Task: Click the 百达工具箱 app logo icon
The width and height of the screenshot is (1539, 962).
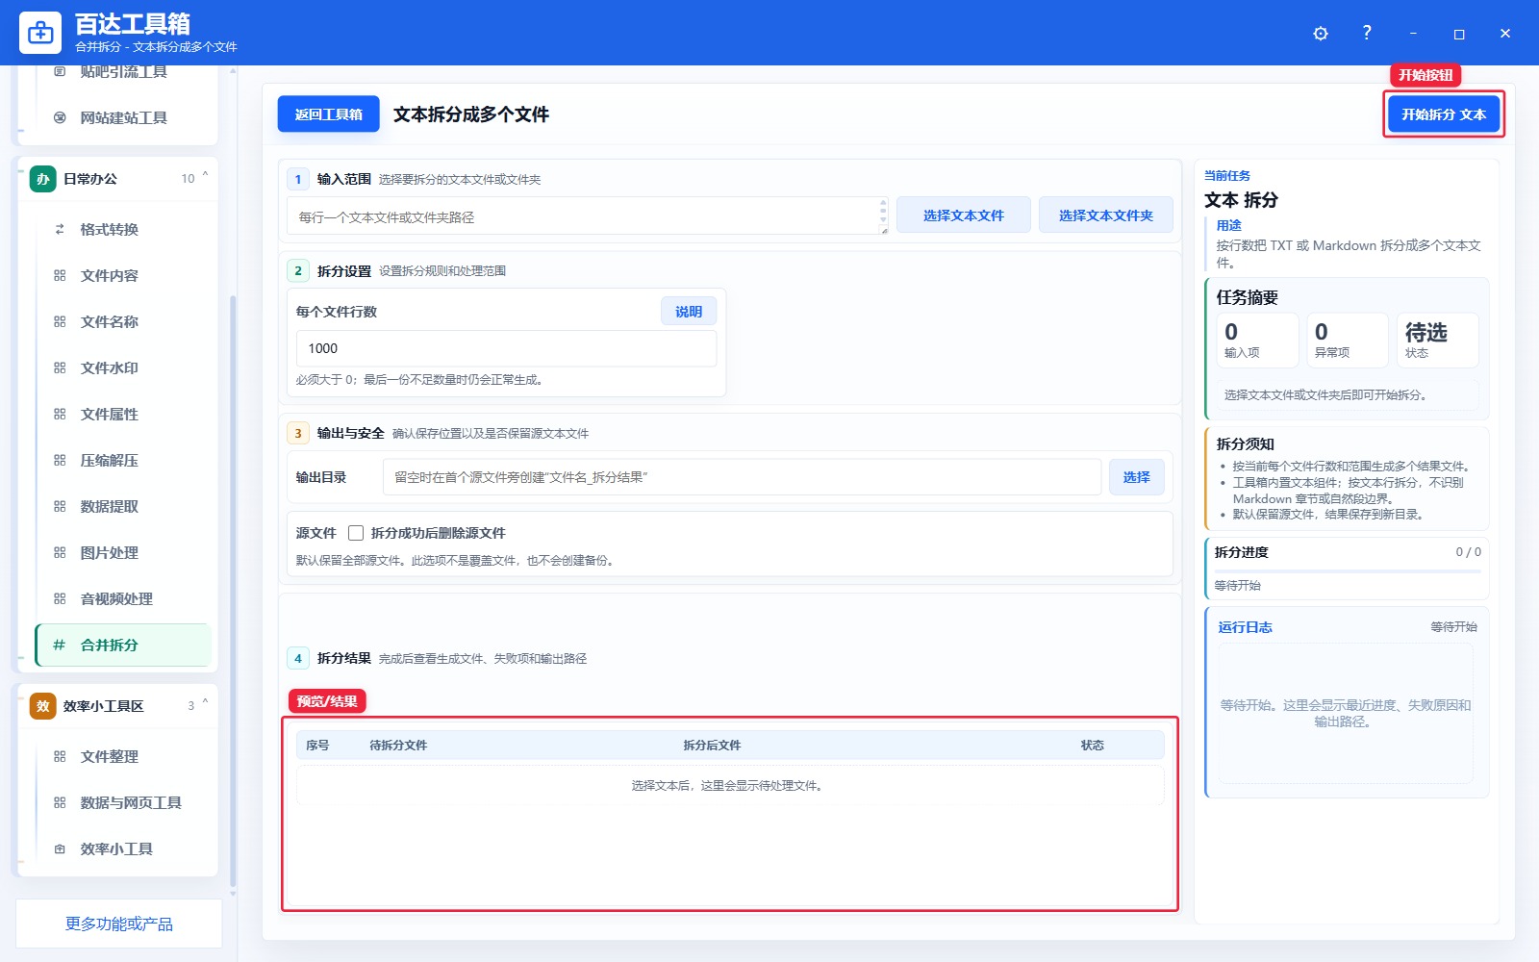Action: 40,33
